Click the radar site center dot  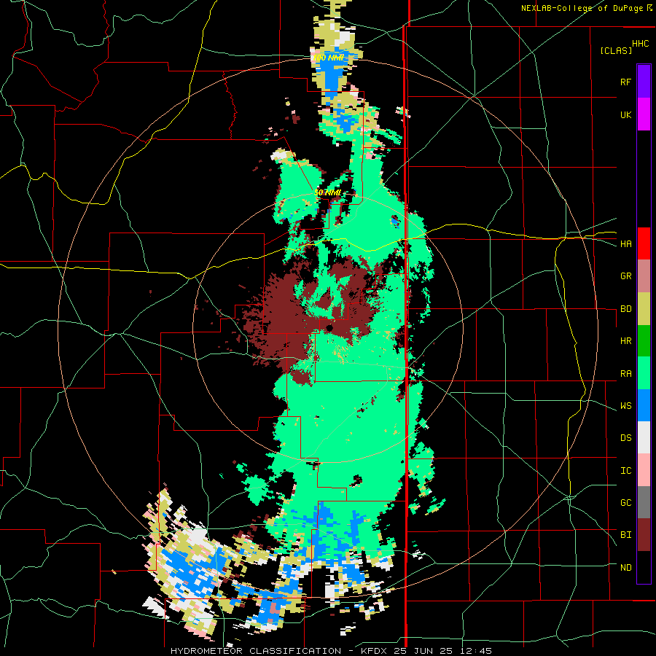tap(329, 328)
